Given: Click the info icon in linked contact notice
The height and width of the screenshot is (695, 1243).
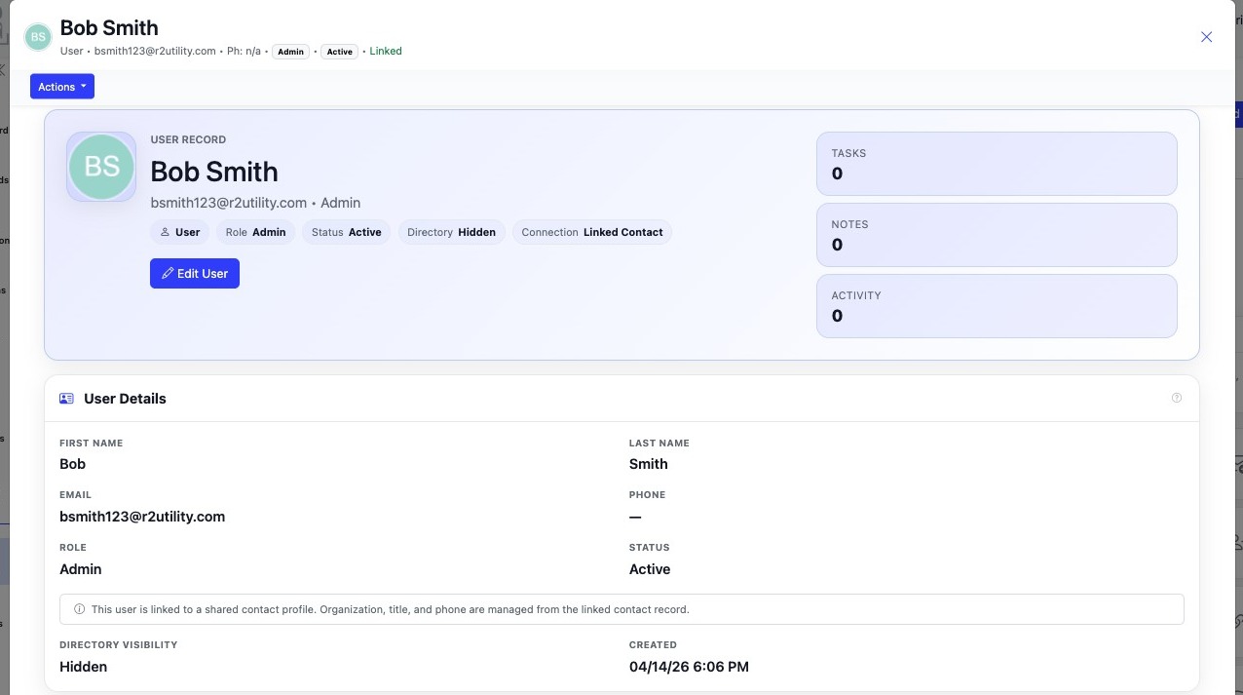Looking at the screenshot, I should [80, 609].
